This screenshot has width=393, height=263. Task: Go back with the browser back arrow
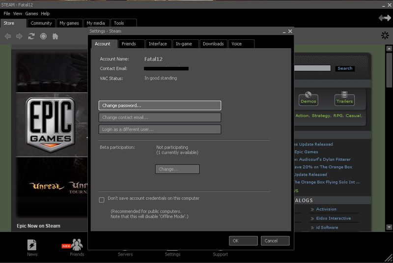coord(8,36)
